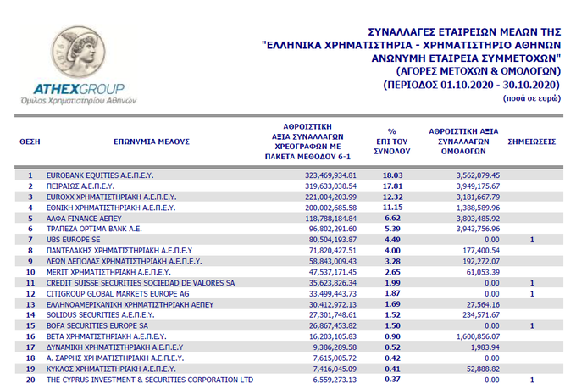Click bond value 1,600,856.07 for ΒΕΤΑ

[x=478, y=336]
